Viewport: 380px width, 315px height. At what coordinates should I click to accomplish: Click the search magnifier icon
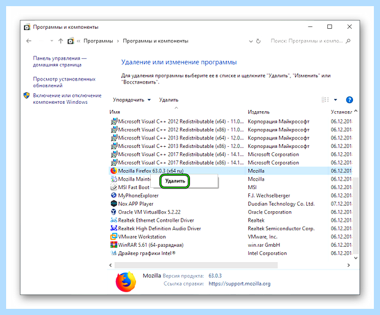[x=348, y=41]
